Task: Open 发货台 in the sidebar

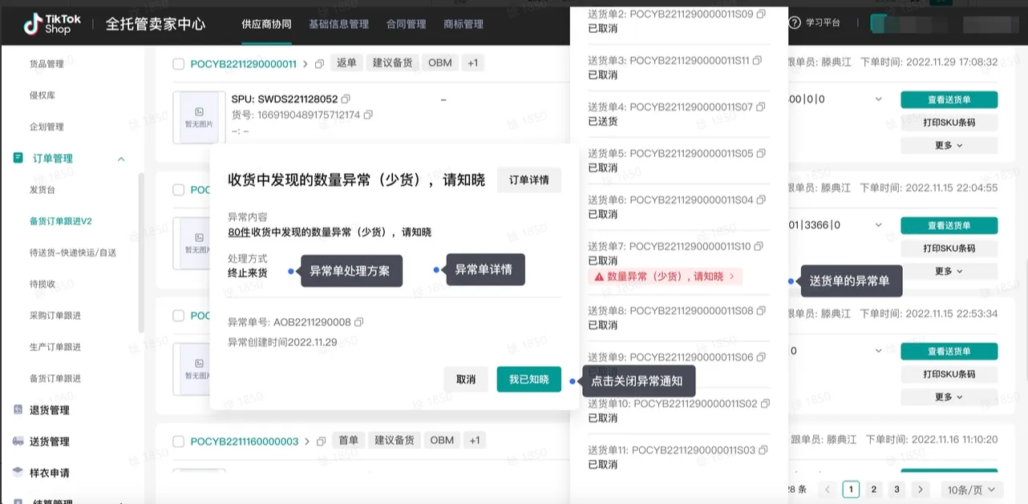Action: point(42,190)
